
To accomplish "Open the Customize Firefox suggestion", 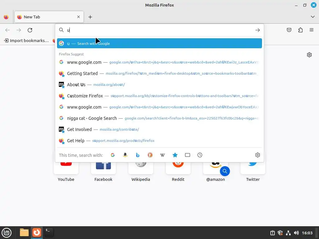I will [159, 96].
